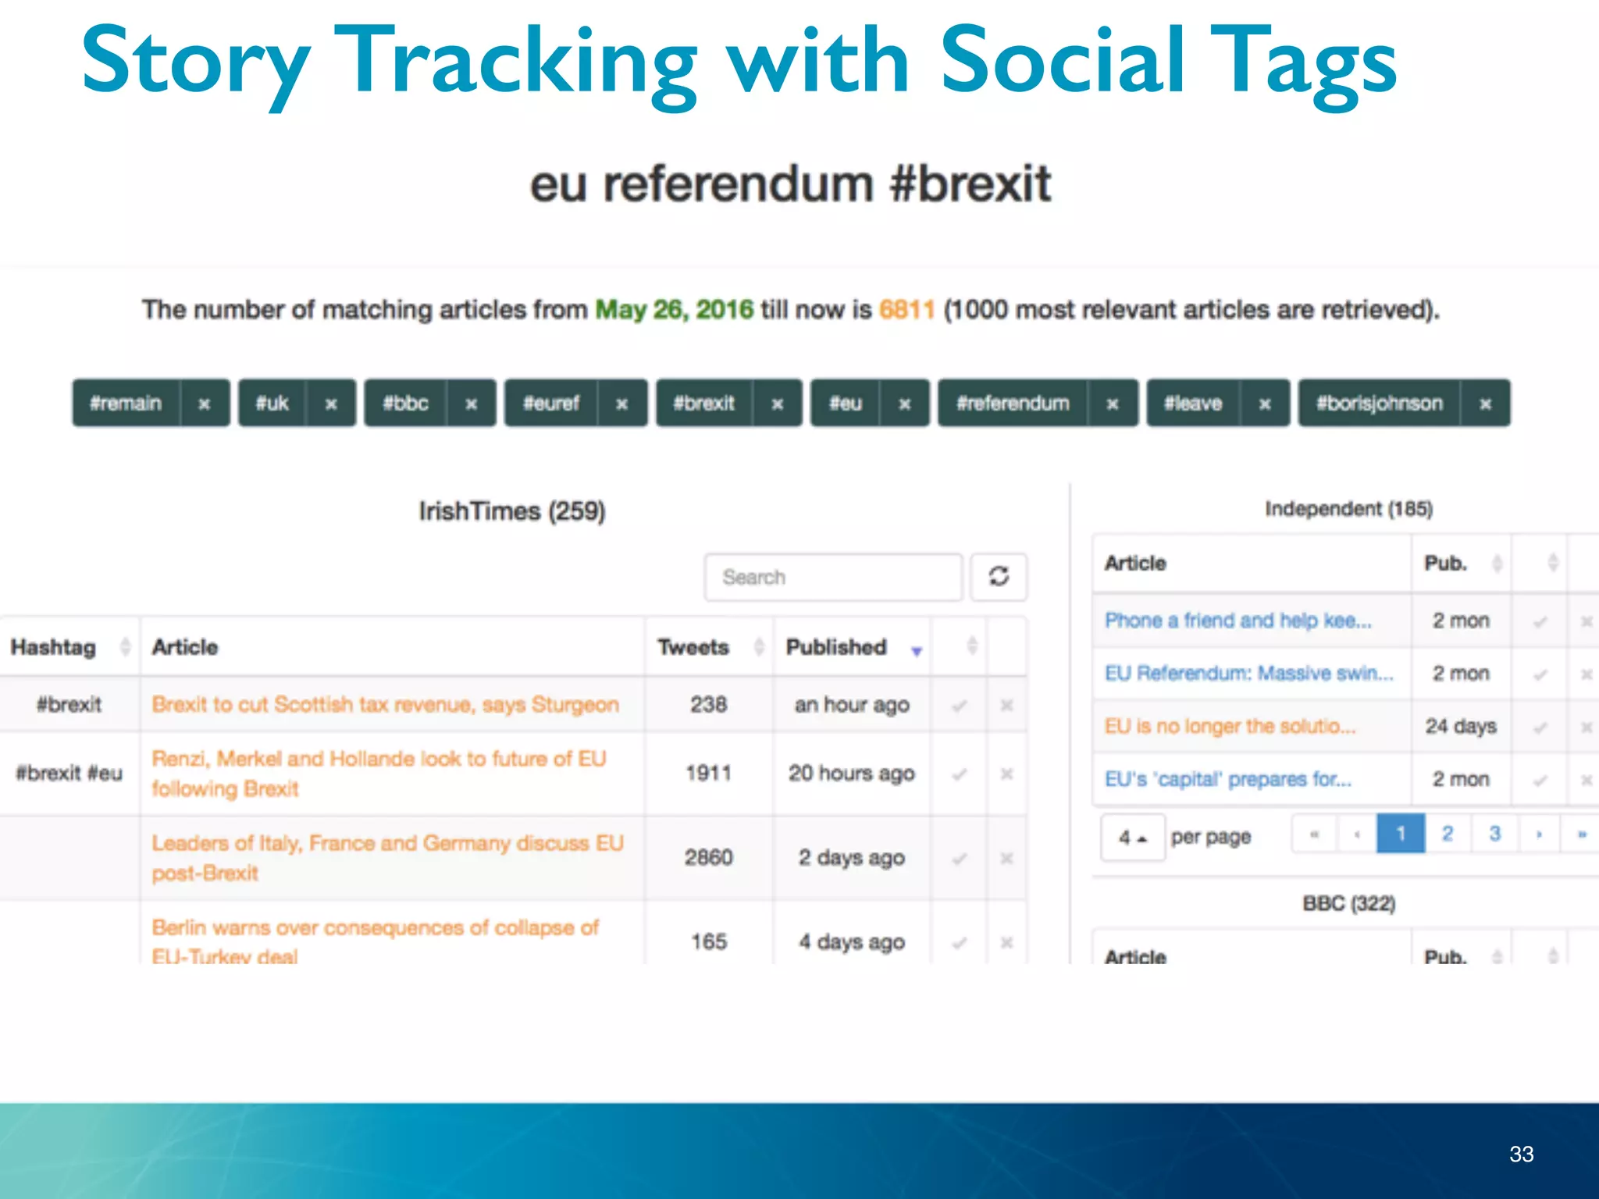Jump to first page in Independent pagination
Viewport: 1599px width, 1199px height.
(1315, 834)
